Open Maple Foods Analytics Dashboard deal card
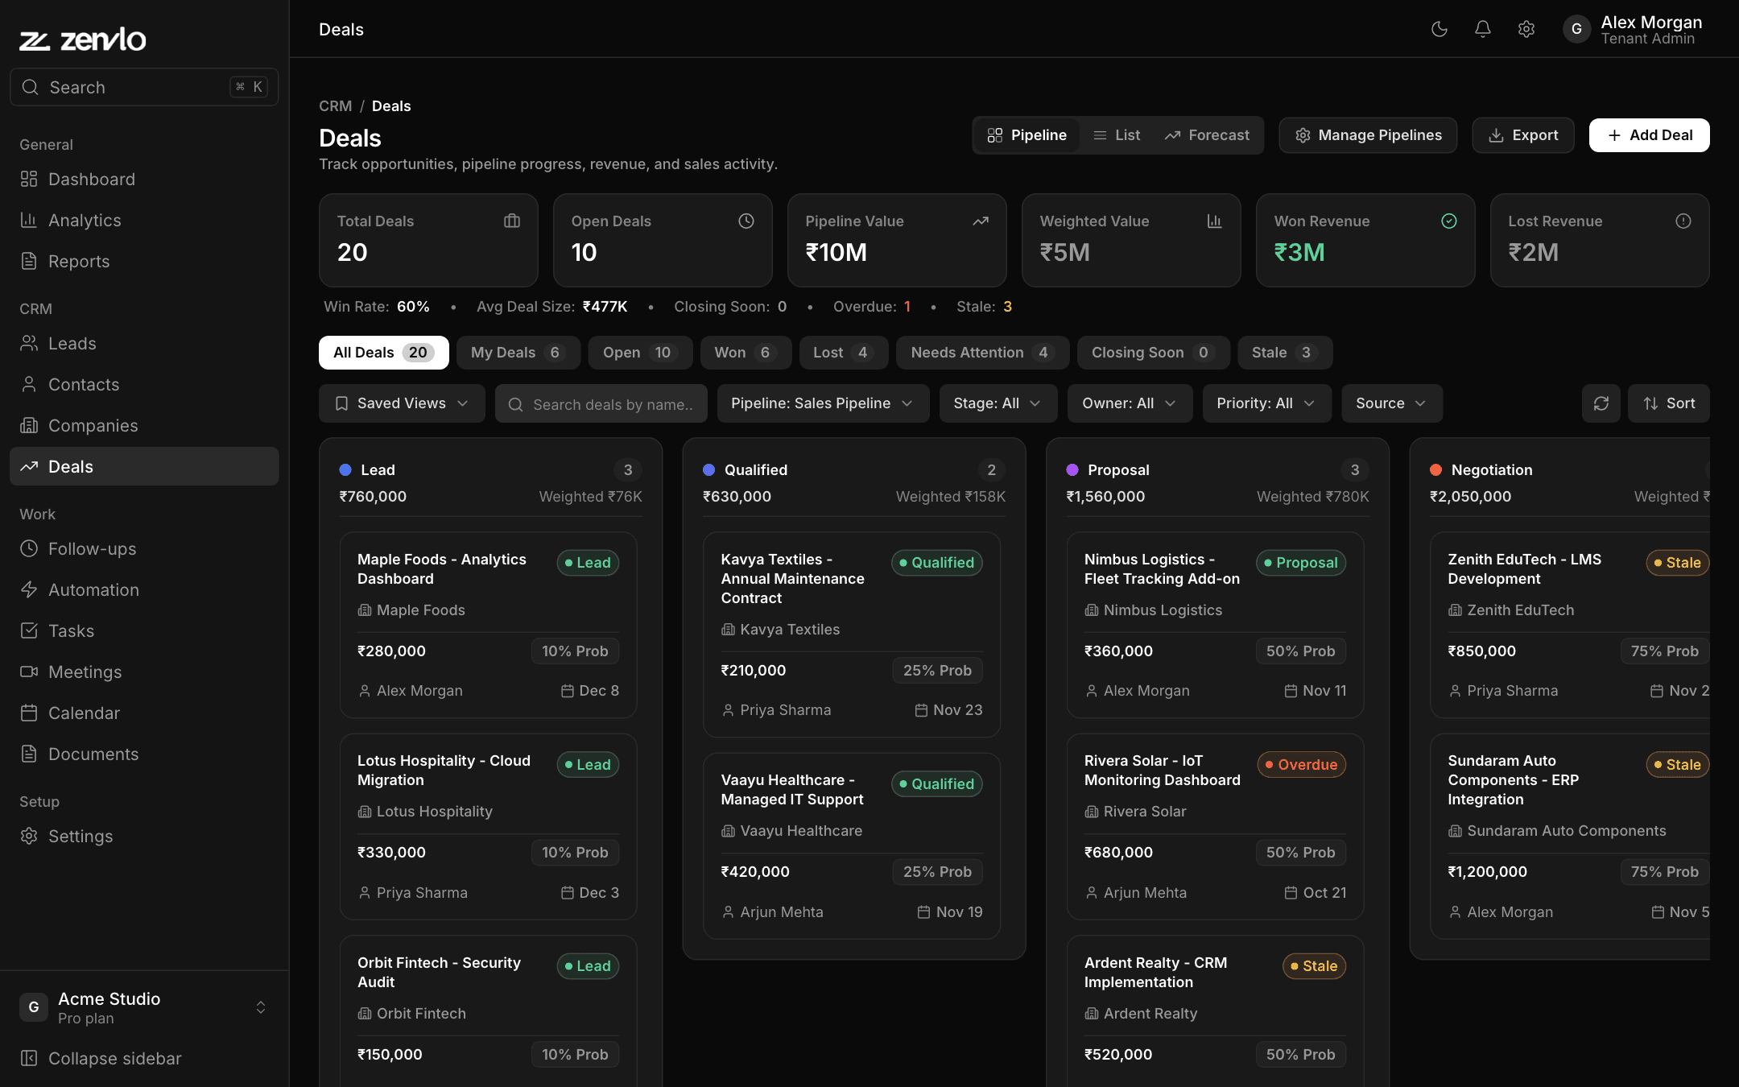The height and width of the screenshot is (1087, 1739). point(488,625)
